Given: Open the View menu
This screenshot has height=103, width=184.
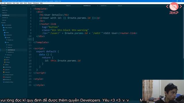Looking at the screenshot, I should pos(18,3).
